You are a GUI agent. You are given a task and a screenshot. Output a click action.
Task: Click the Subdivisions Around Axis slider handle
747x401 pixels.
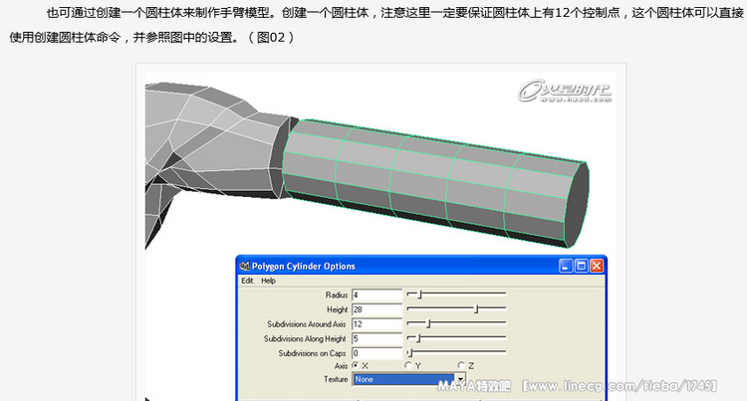click(x=428, y=323)
